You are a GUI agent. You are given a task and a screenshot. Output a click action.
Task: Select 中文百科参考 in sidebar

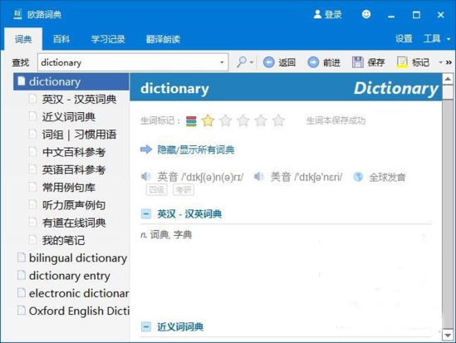pos(74,152)
